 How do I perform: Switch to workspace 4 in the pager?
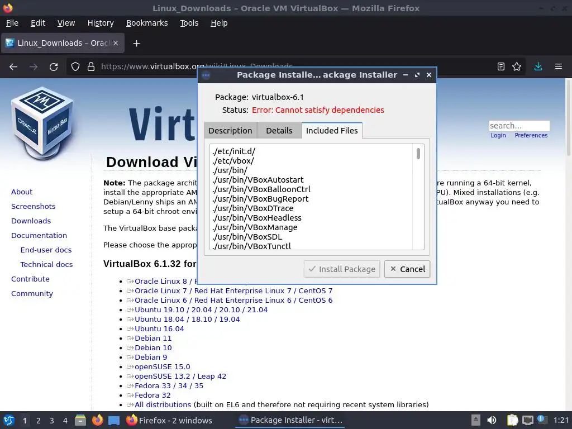65,421
